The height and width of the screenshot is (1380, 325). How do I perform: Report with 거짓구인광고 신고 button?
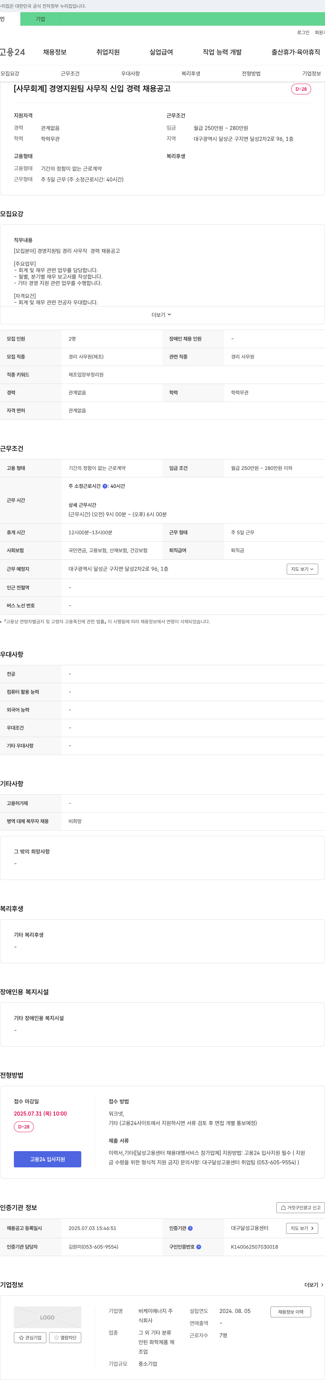pyautogui.click(x=300, y=1207)
